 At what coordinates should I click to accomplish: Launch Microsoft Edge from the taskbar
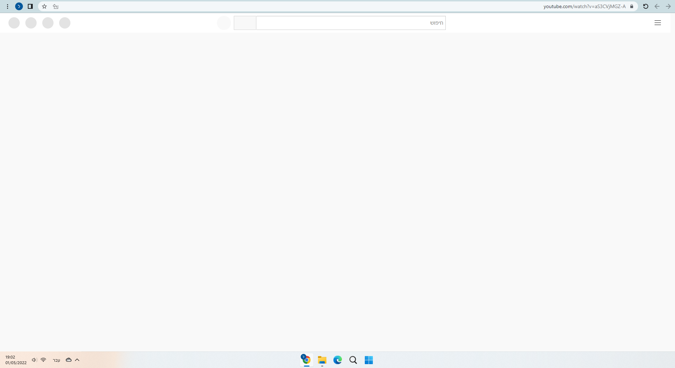(338, 360)
